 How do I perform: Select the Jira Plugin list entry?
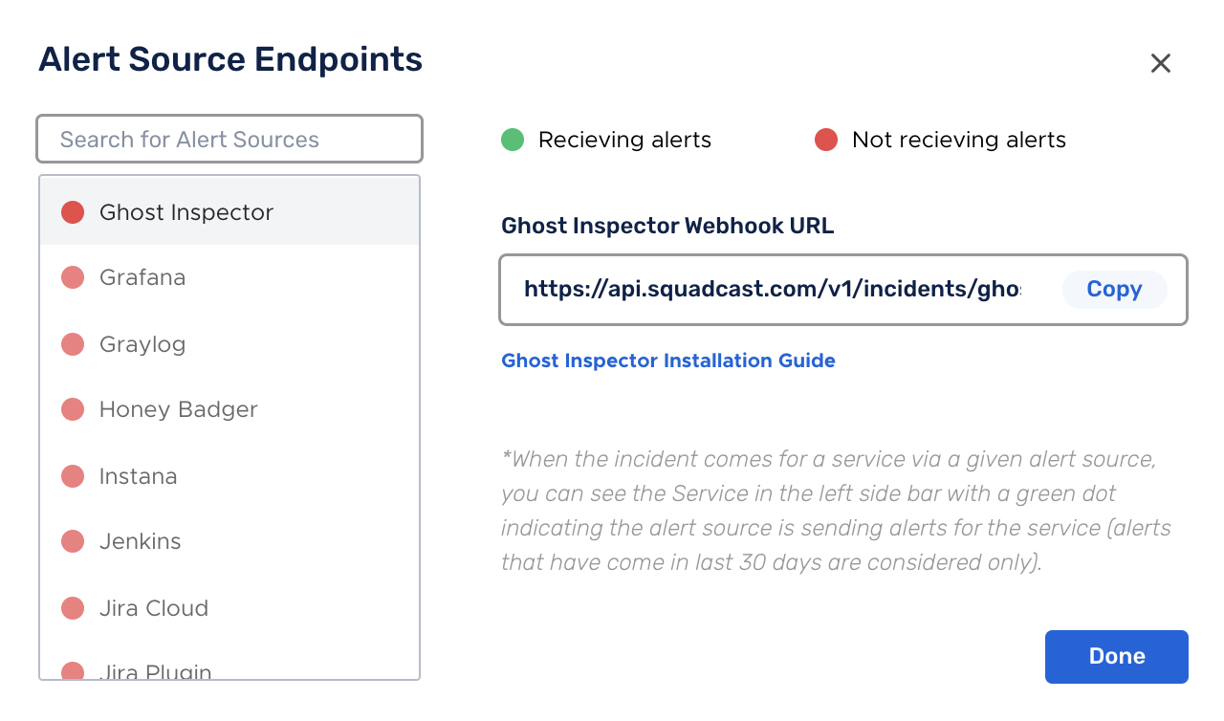pyautogui.click(x=229, y=666)
